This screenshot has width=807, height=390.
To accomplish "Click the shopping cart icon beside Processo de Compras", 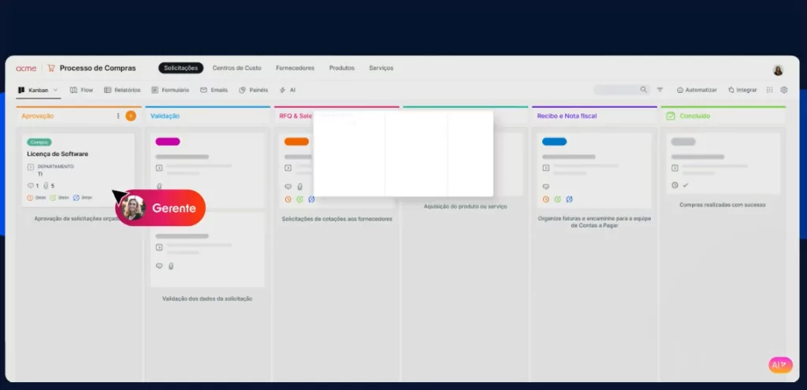I will click(51, 68).
